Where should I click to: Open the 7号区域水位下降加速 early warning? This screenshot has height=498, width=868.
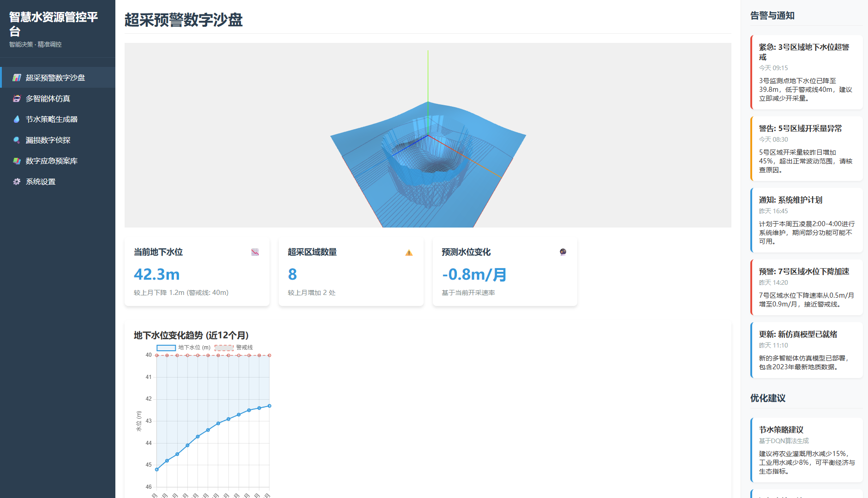(x=806, y=287)
